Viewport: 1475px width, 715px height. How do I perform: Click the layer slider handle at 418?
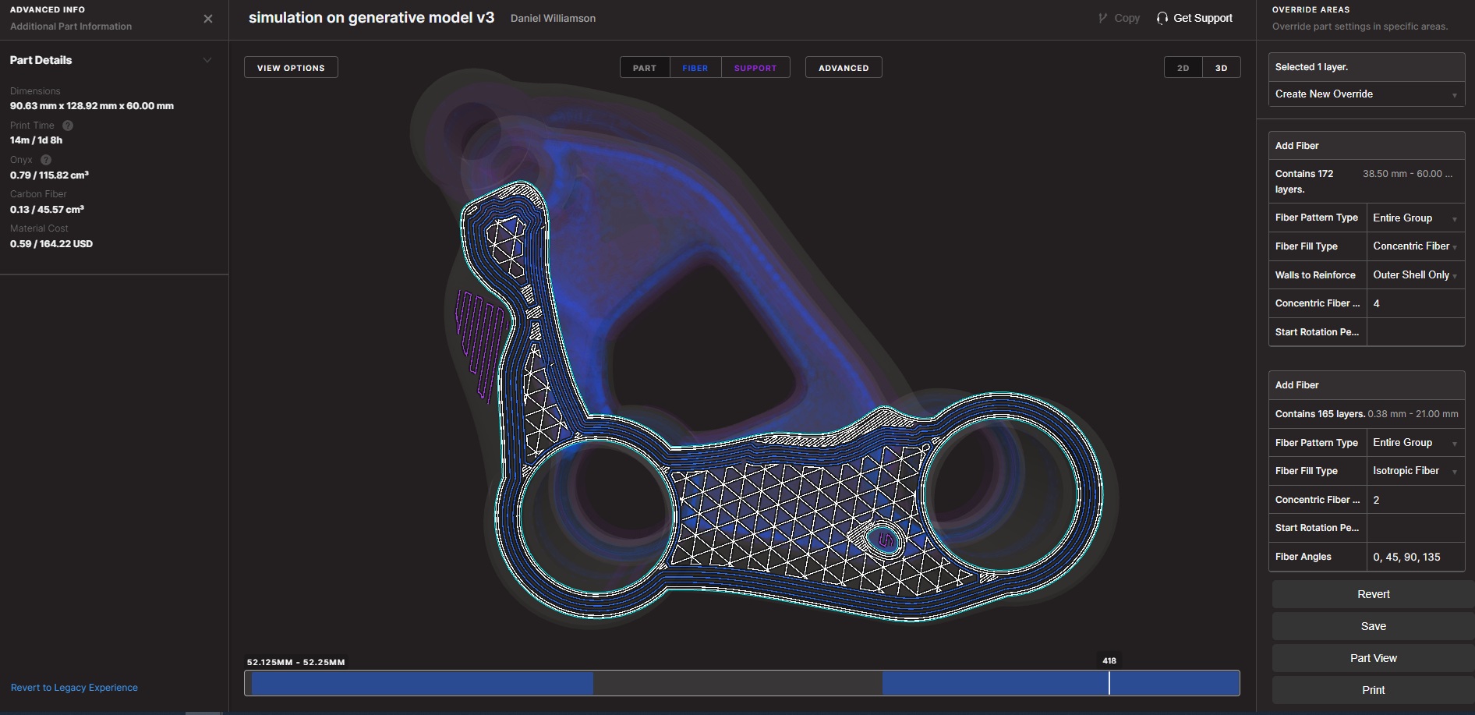tap(1109, 682)
